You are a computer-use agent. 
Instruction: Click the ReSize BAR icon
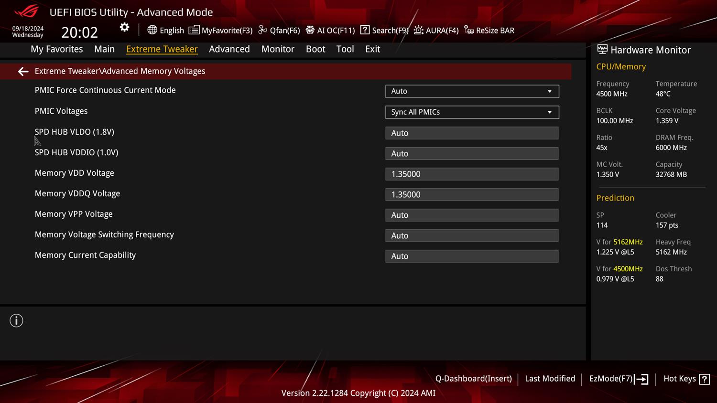click(x=469, y=30)
